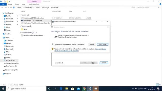The image size is (162, 91).
Task: Expand the address bar history dropdown
Action: click(x=132, y=8)
